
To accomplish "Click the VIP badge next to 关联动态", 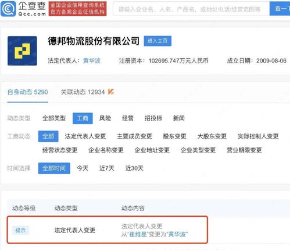I will [111, 91].
